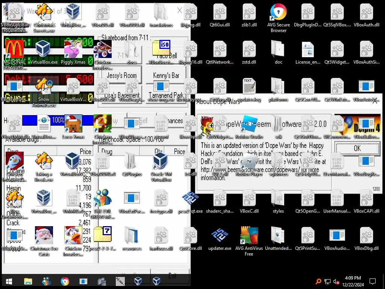Select the translations folder icon

tap(161, 15)
